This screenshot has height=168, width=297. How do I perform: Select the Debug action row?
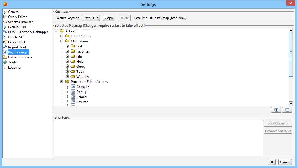tap(82, 92)
